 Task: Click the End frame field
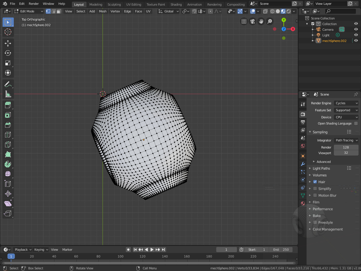coord(281,250)
